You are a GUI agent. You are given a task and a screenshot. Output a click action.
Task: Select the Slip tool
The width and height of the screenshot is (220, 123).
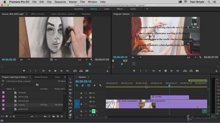[x=70, y=104]
